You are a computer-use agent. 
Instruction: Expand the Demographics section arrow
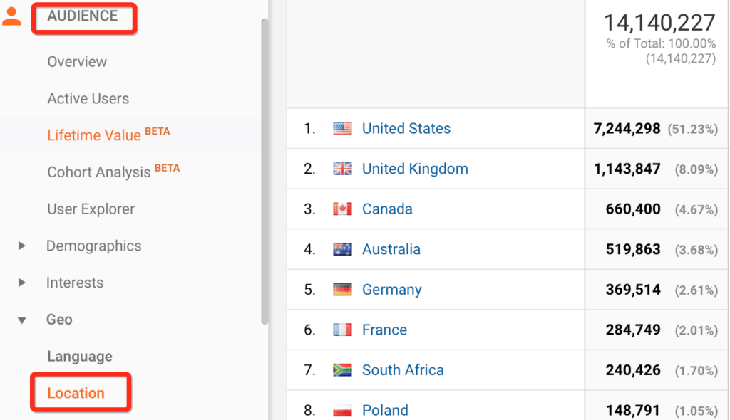(21, 246)
